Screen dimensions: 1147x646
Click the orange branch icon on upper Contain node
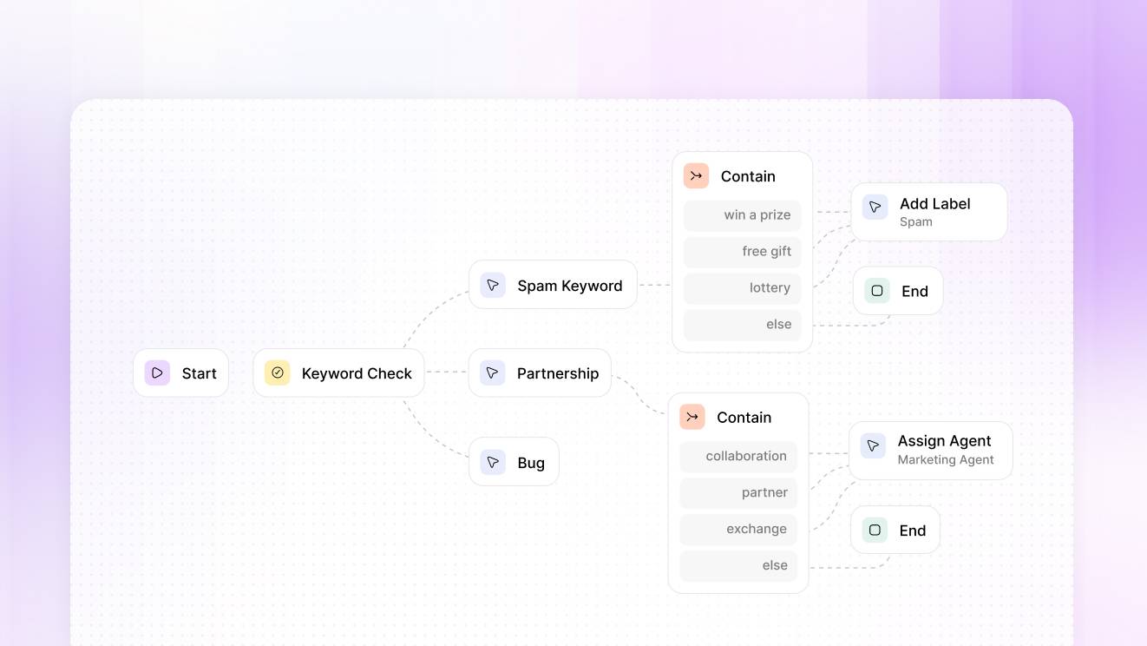point(696,176)
